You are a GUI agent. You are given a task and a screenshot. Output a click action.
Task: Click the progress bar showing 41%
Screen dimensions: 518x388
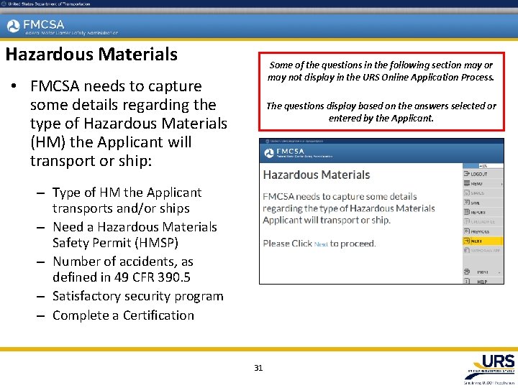[x=483, y=166]
